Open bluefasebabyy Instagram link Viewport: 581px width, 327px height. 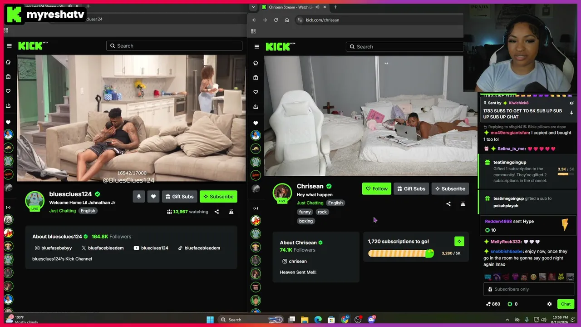(x=54, y=248)
